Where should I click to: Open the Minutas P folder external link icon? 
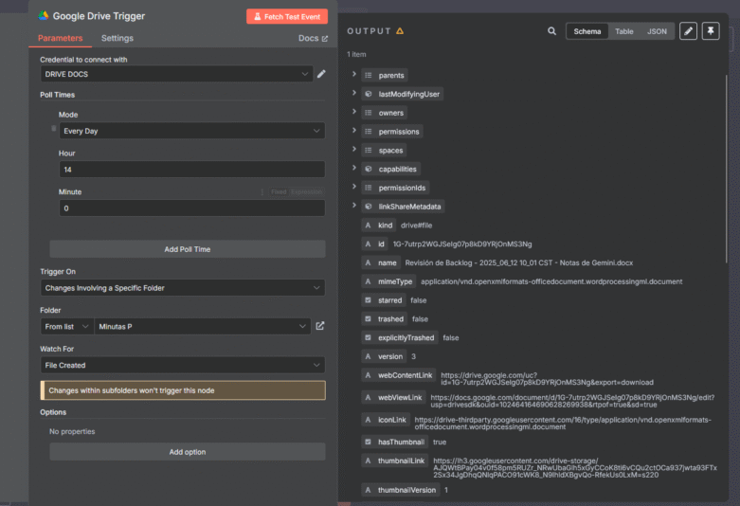click(x=320, y=326)
